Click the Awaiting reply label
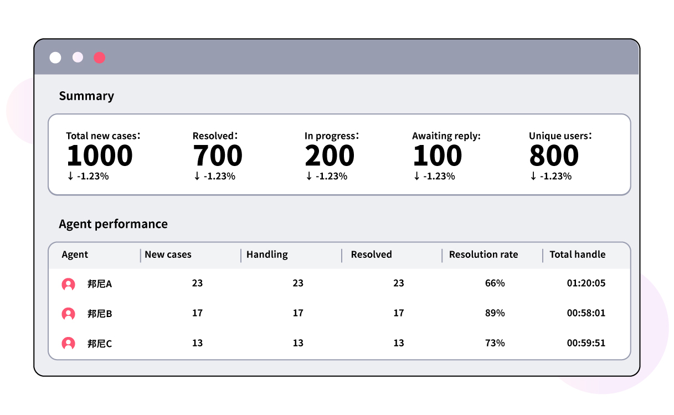Screen dimensions: 674x415 pyautogui.click(x=446, y=136)
